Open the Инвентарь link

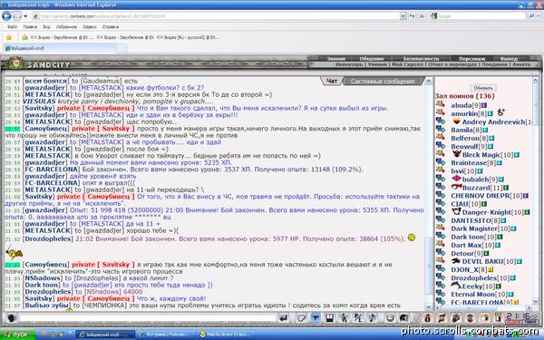[348, 64]
